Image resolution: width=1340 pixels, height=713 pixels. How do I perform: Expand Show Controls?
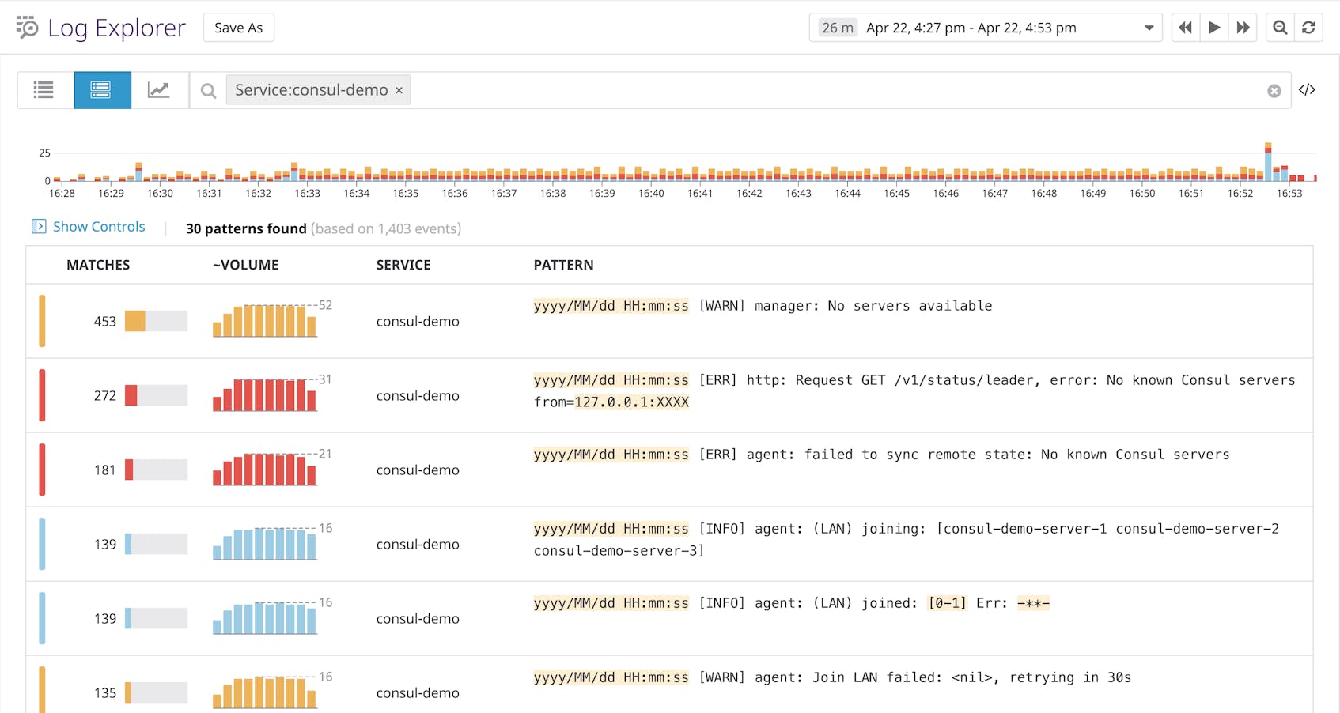pyautogui.click(x=89, y=227)
